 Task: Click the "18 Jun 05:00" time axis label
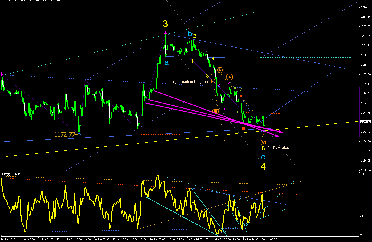[x=157, y=239]
